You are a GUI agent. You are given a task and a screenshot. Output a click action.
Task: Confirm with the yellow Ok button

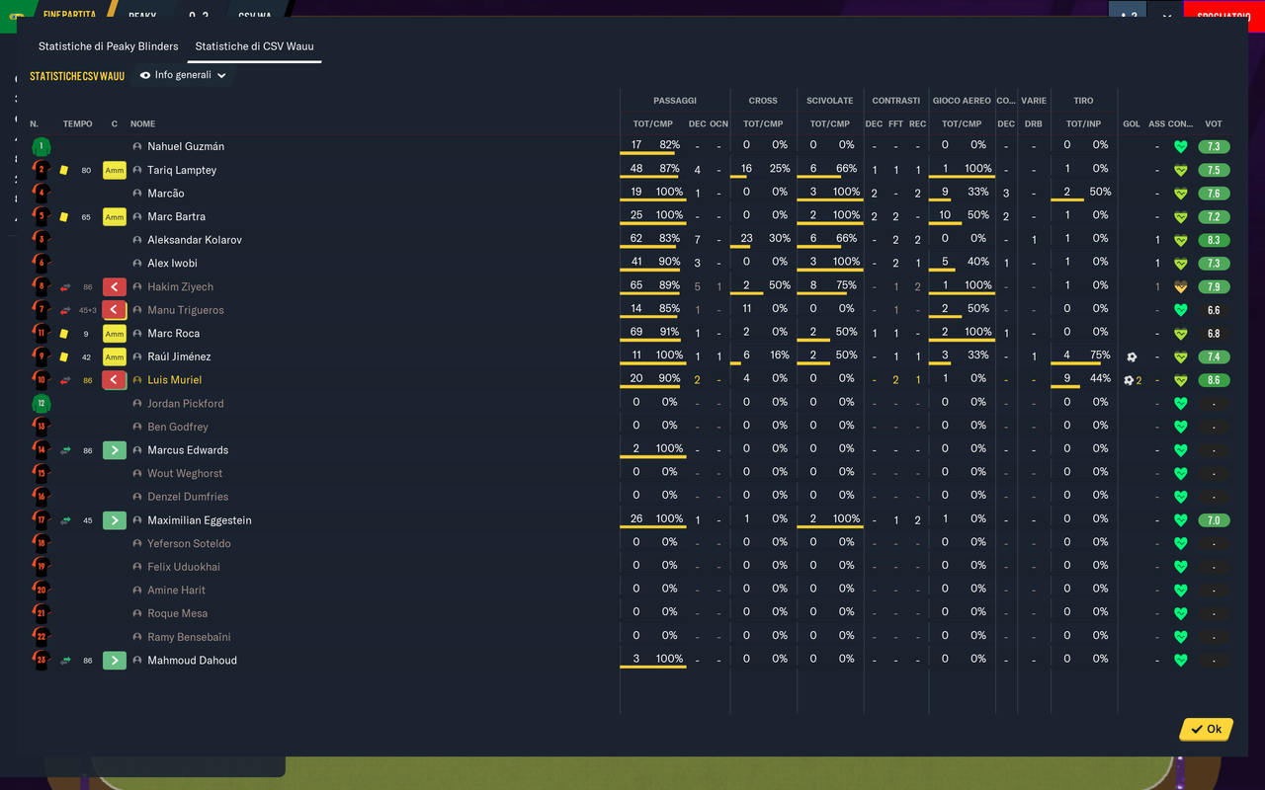1207,729
